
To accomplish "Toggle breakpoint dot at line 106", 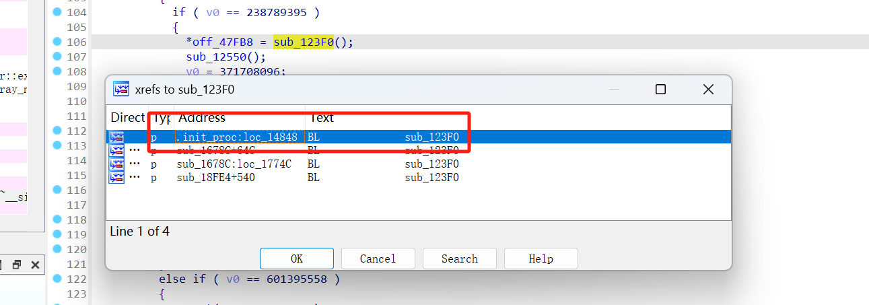I will coord(57,42).
